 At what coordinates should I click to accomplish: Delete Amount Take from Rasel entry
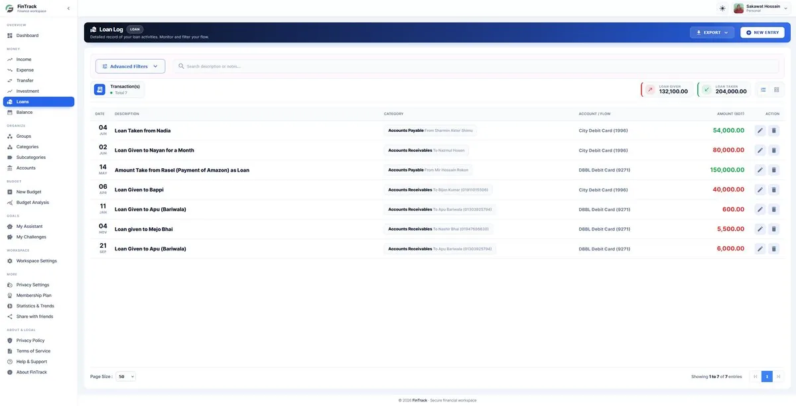pos(773,170)
